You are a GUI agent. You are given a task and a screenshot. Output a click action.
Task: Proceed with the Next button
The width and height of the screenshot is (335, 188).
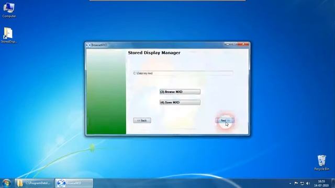(225, 121)
